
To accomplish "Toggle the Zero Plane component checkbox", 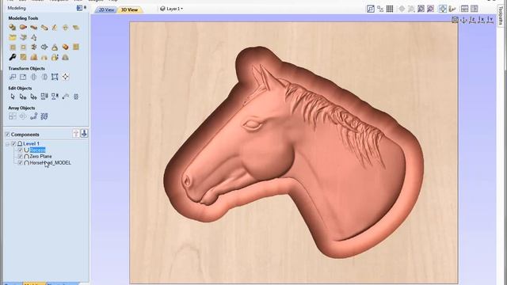I will pos(21,157).
